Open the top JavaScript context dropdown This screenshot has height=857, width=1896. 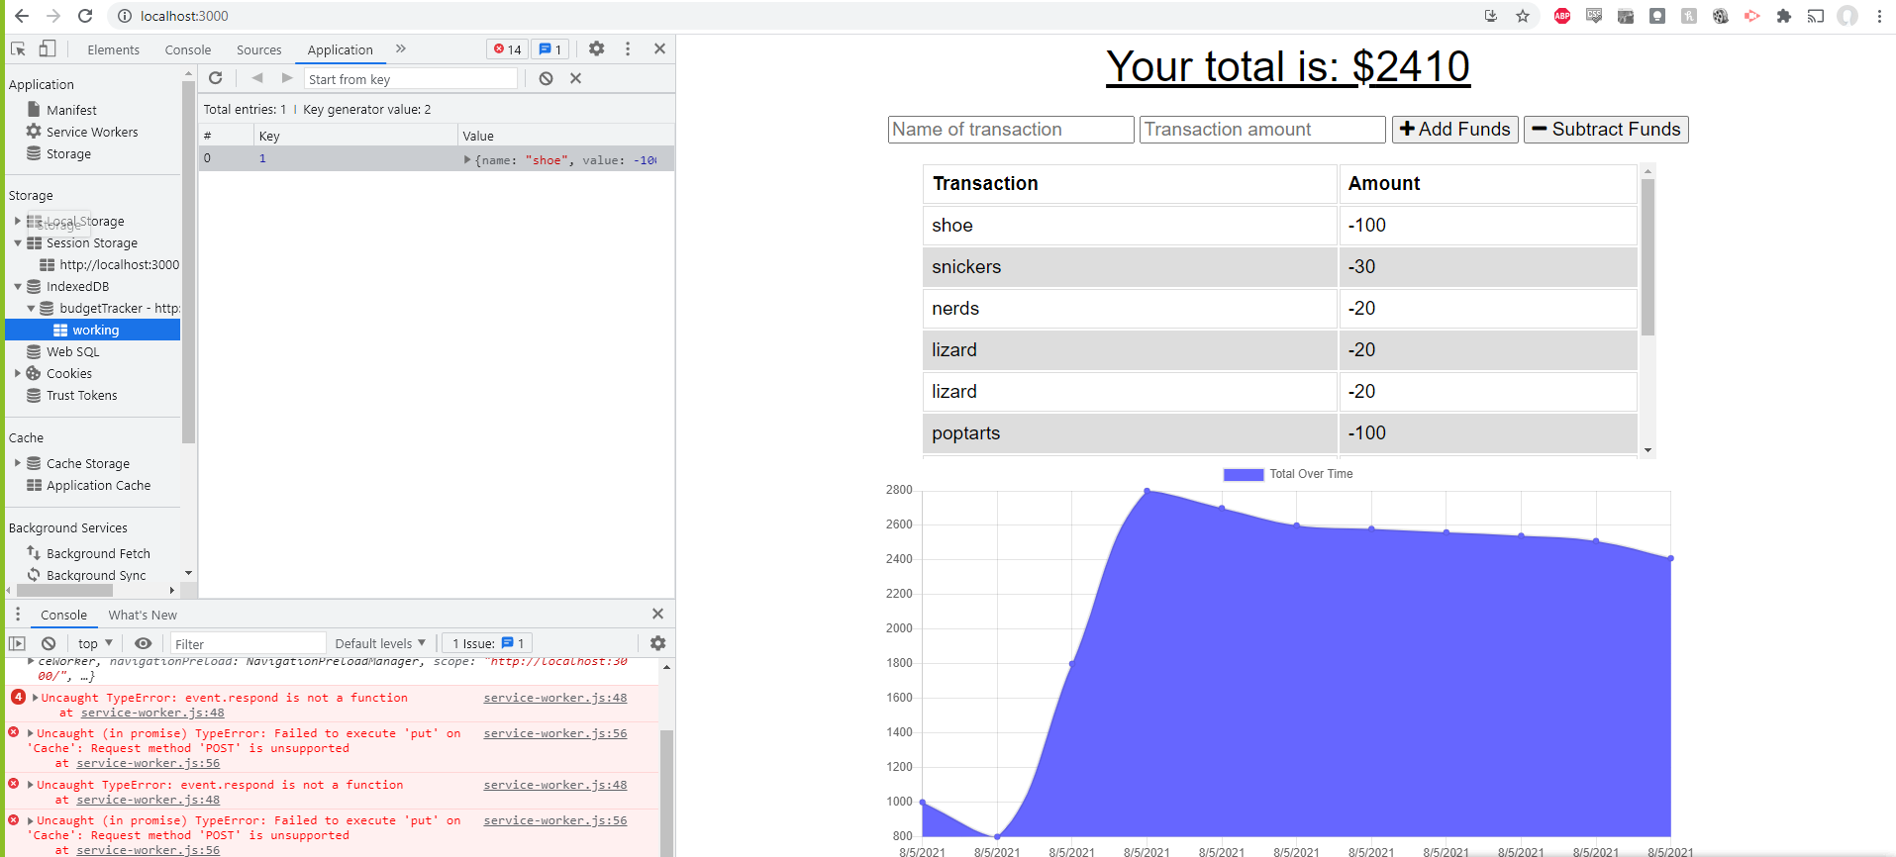click(95, 643)
